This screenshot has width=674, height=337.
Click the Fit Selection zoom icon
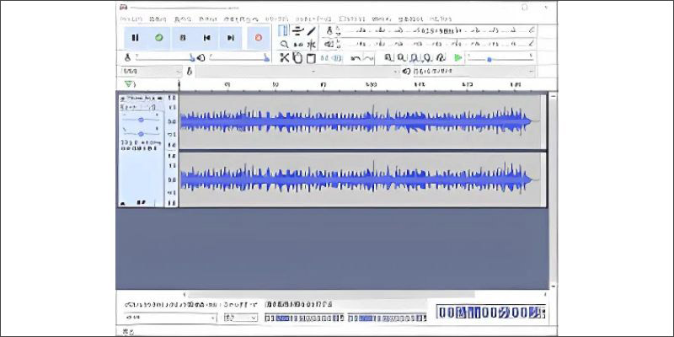pyautogui.click(x=415, y=57)
